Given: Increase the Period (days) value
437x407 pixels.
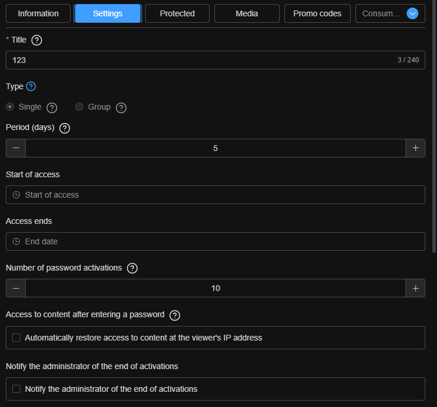Looking at the screenshot, I should (415, 148).
